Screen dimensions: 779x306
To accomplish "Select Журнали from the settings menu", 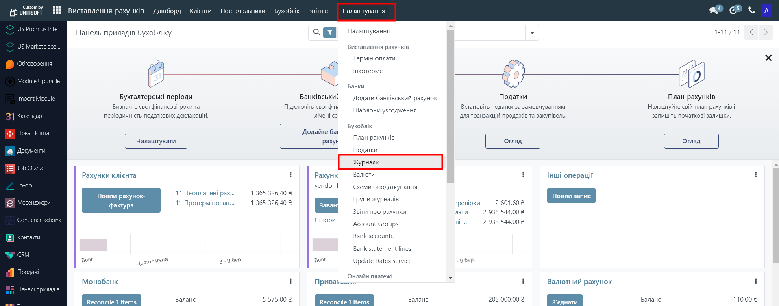I will pyautogui.click(x=366, y=162).
